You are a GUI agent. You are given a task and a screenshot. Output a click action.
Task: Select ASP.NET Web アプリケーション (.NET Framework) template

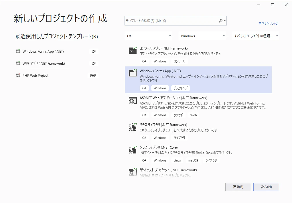198,107
